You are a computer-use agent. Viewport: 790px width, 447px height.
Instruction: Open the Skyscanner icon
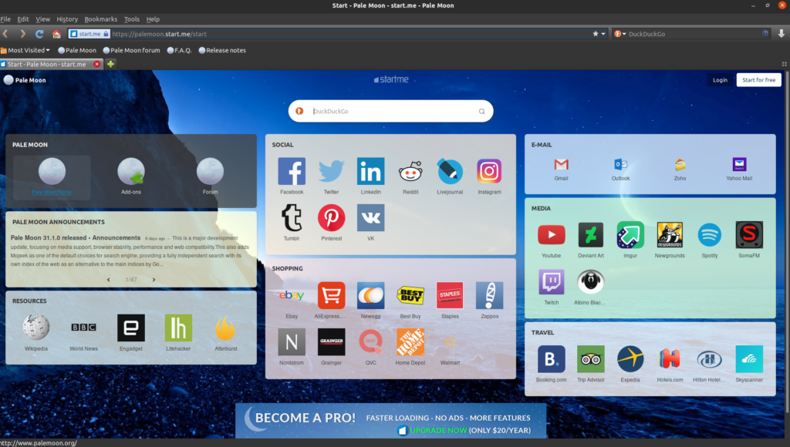point(748,359)
